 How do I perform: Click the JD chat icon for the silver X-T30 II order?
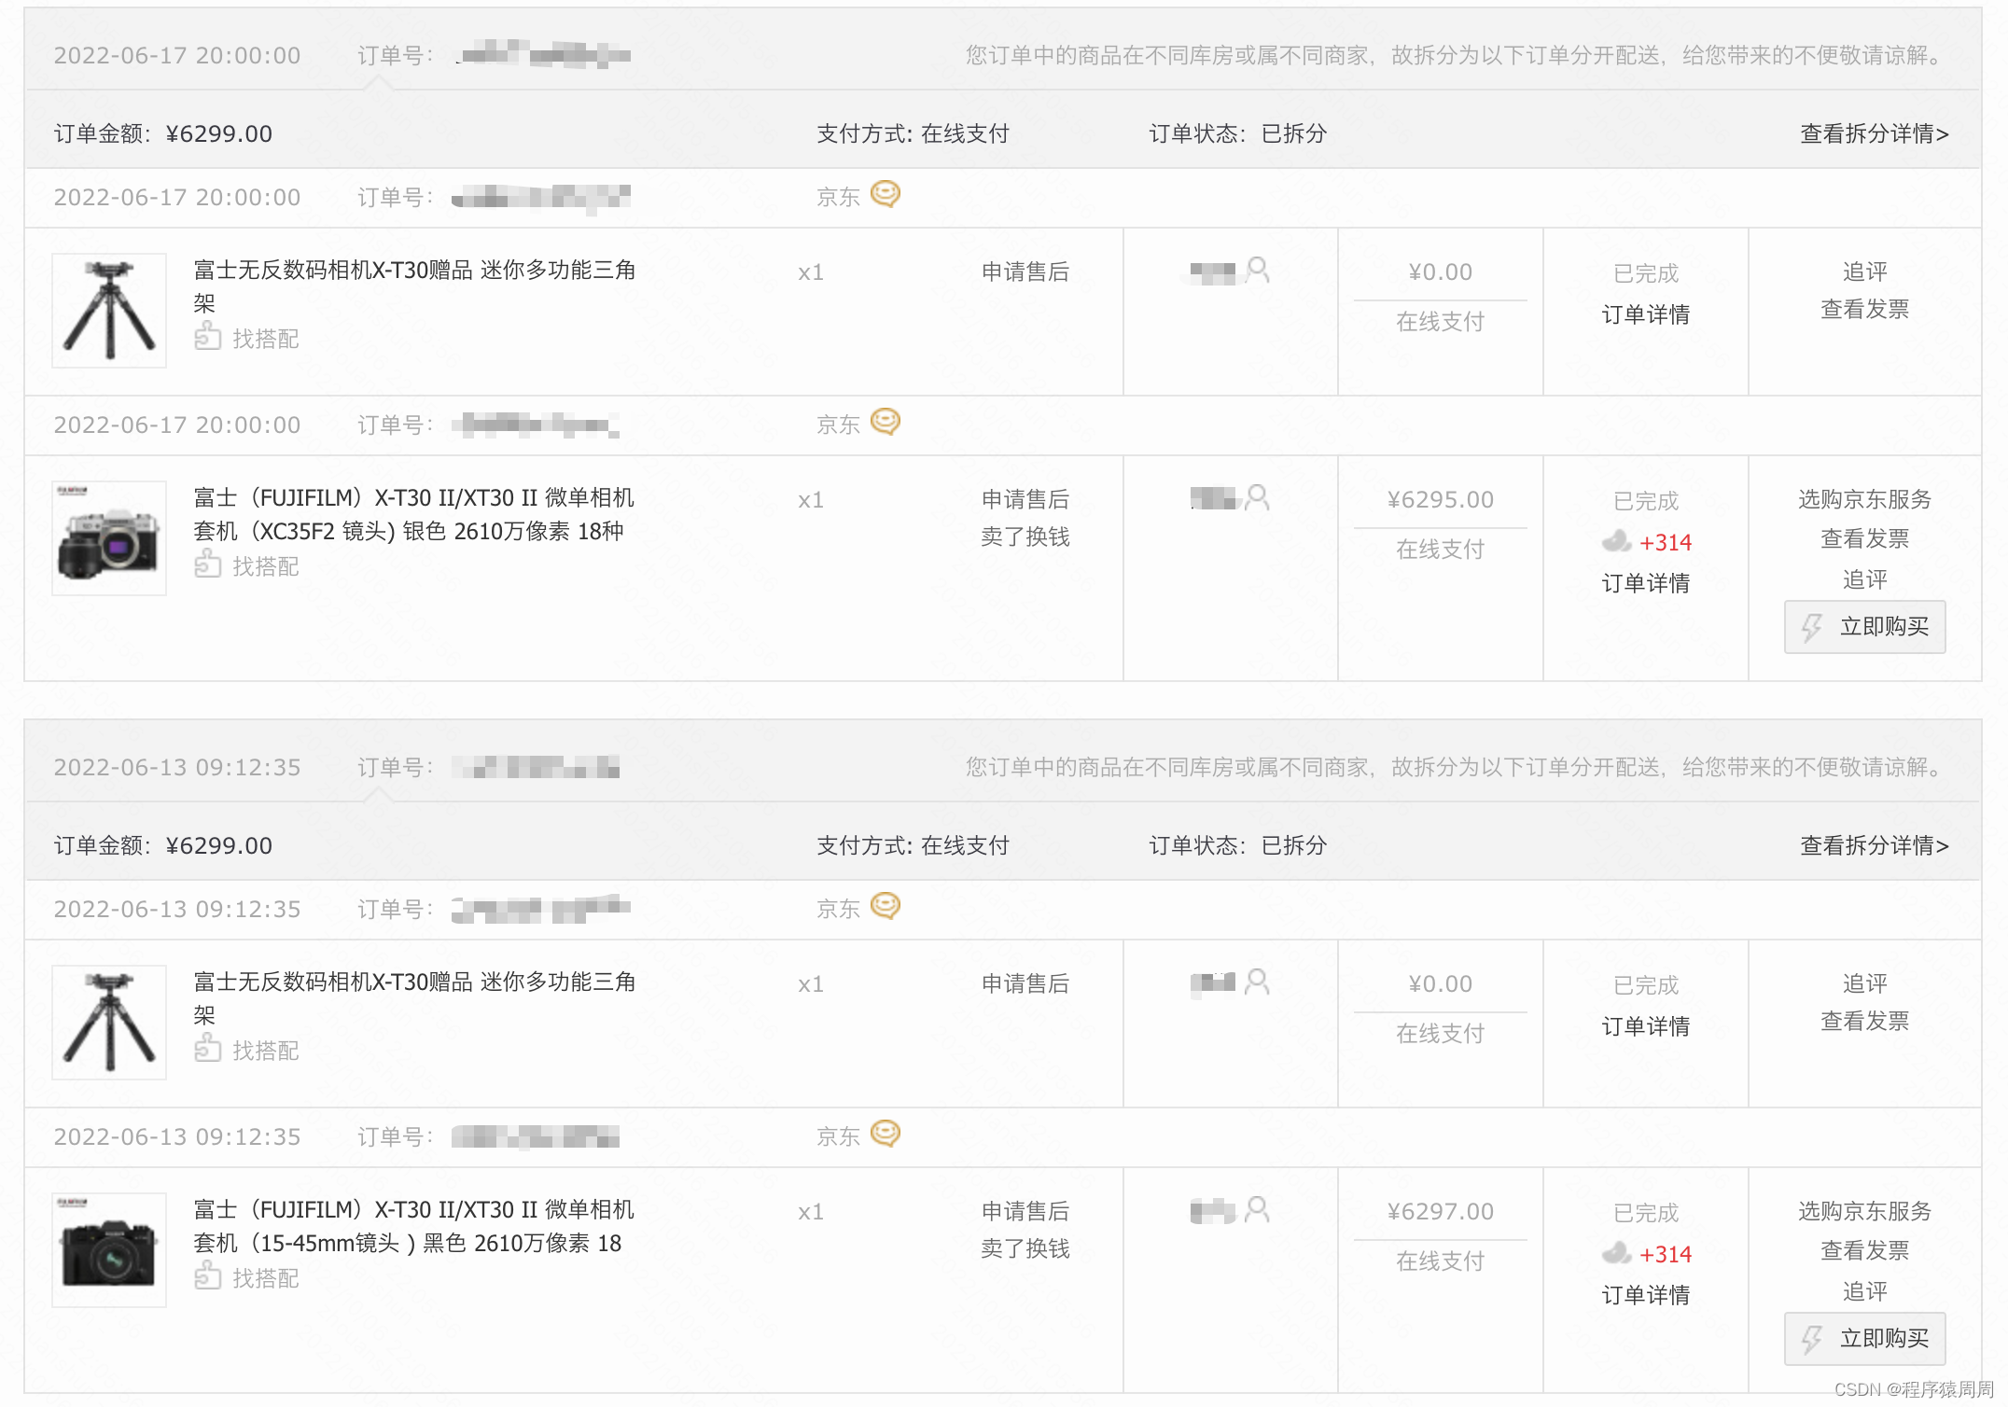[885, 423]
